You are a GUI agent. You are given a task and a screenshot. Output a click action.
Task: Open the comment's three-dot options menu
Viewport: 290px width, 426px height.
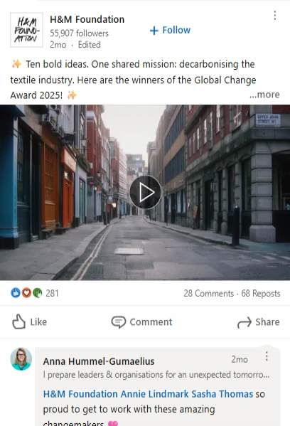[x=267, y=356]
